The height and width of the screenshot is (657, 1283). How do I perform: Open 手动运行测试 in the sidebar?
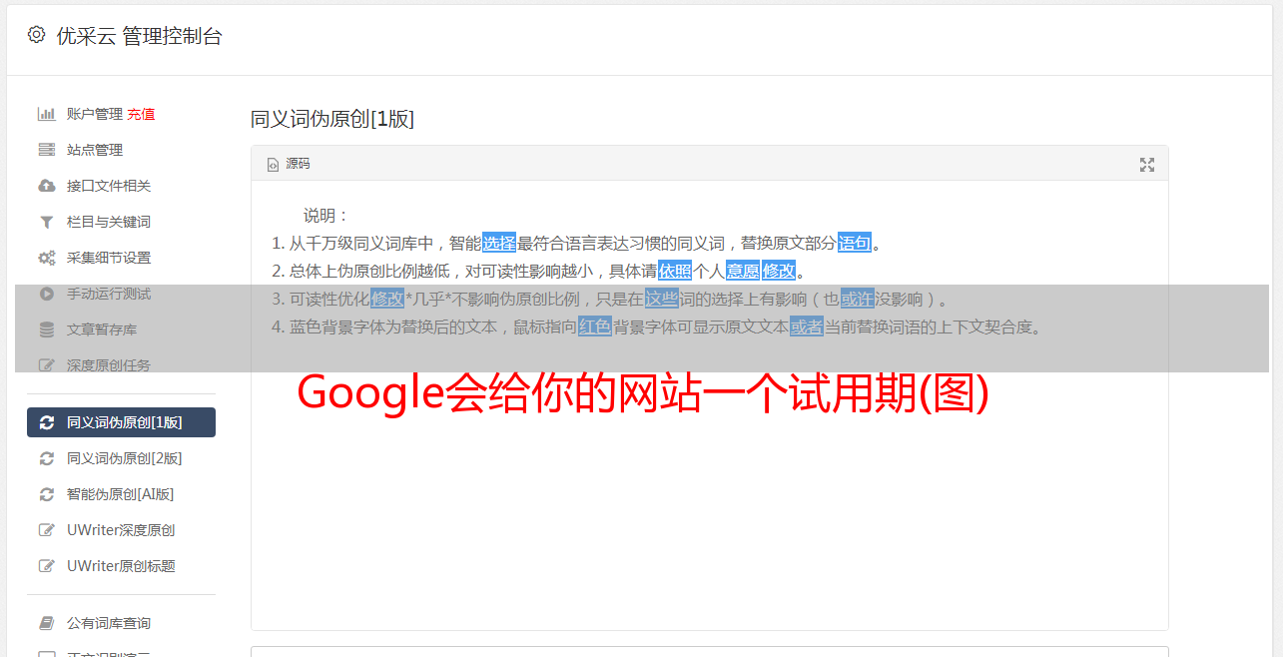(121, 294)
